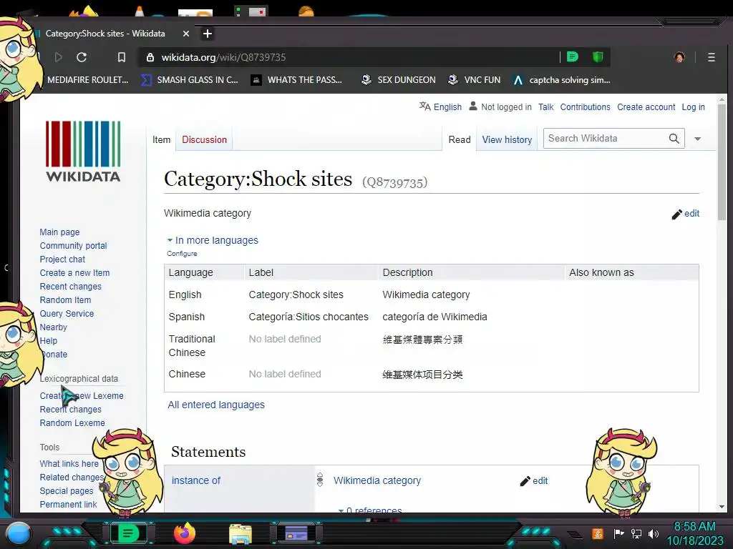Viewport: 733px width, 549px height.
Task: Click the Start orb button
Action: 19,533
